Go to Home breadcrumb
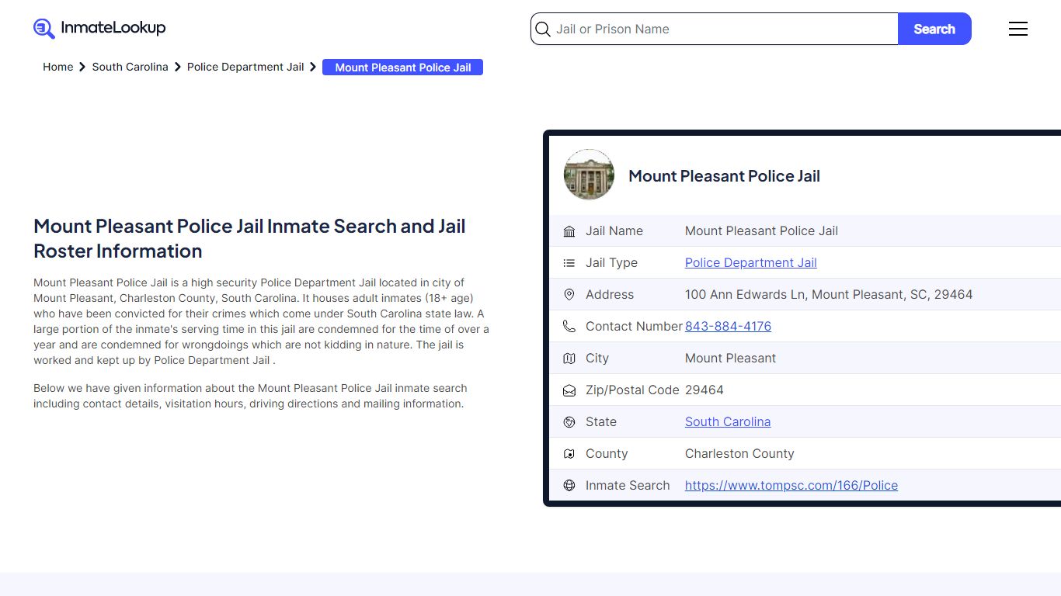Screen dimensions: 1061x596 pyautogui.click(x=57, y=68)
